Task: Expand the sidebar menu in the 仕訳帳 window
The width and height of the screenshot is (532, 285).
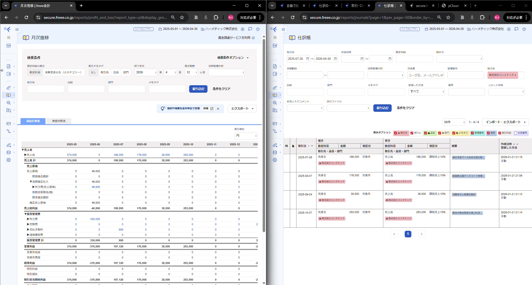Action: pyautogui.click(x=283, y=29)
